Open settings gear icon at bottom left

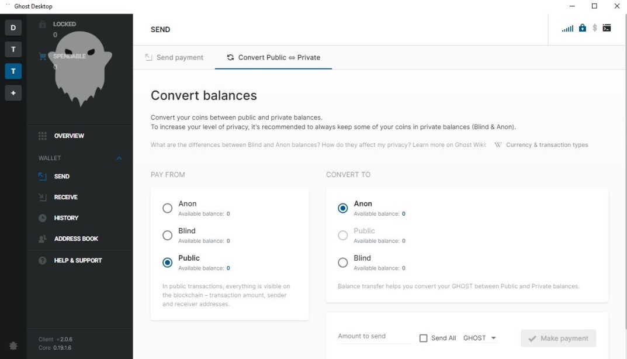(x=13, y=346)
